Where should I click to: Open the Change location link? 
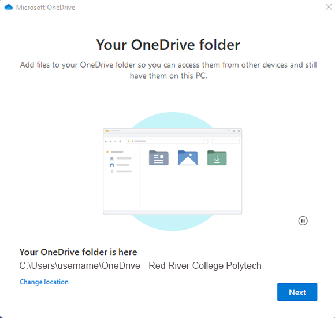click(44, 282)
